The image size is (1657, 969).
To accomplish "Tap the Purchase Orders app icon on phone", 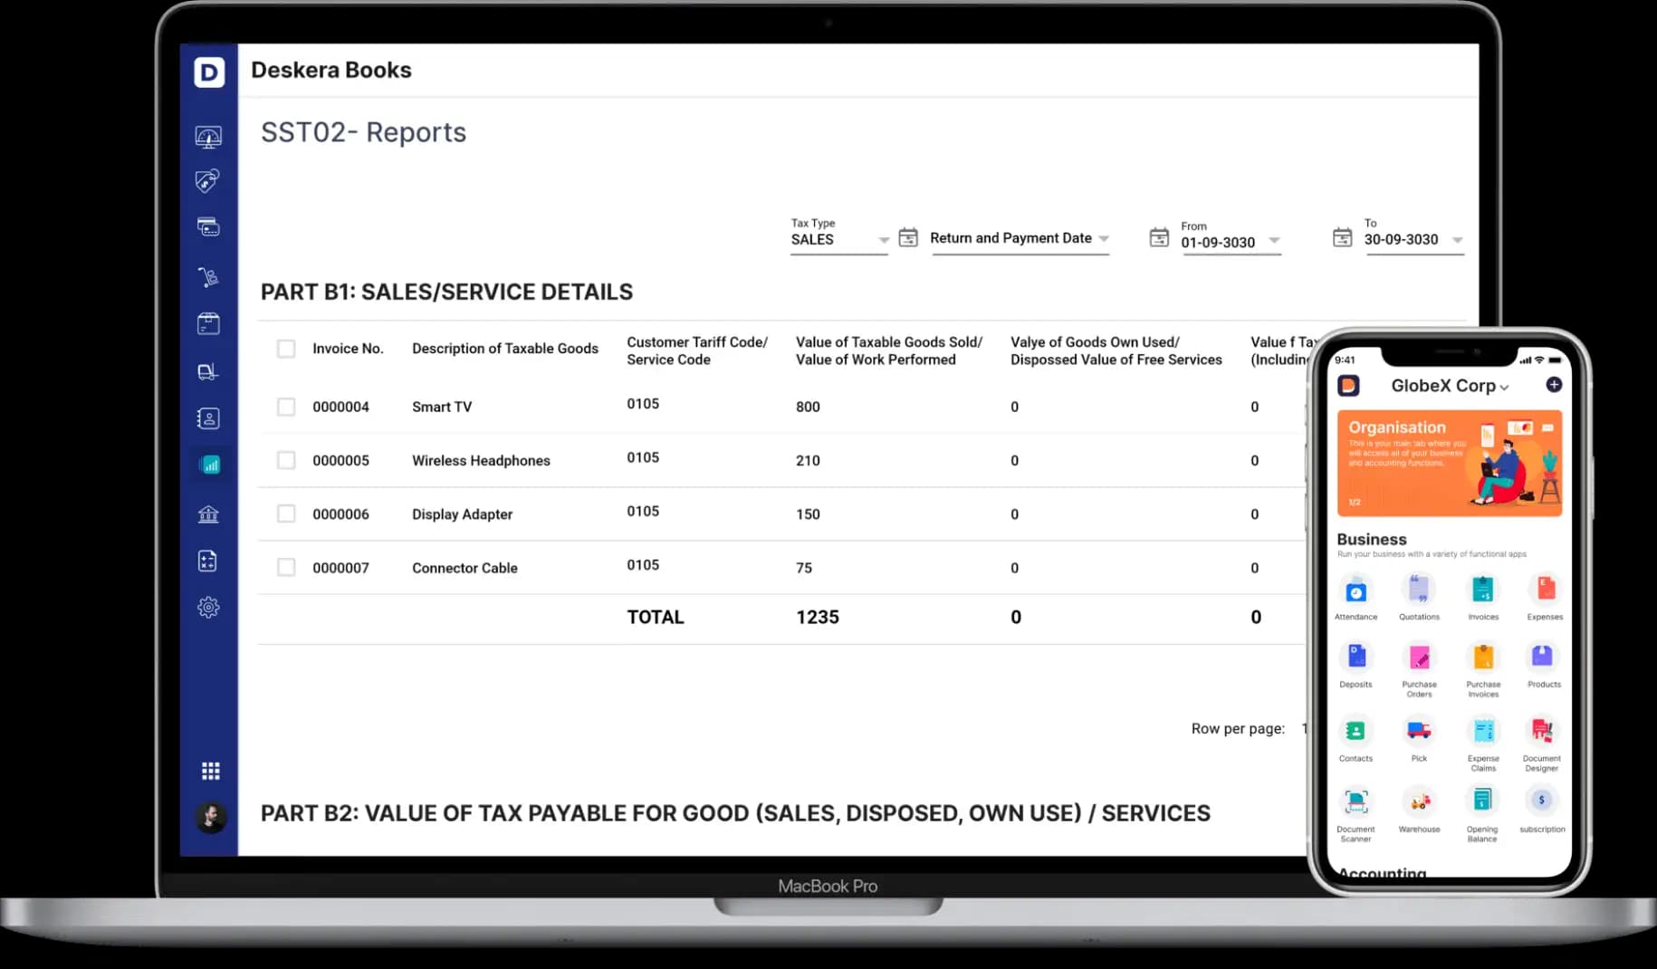I will pyautogui.click(x=1419, y=657).
